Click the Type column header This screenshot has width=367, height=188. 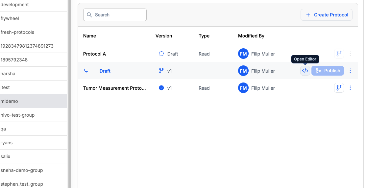(204, 36)
